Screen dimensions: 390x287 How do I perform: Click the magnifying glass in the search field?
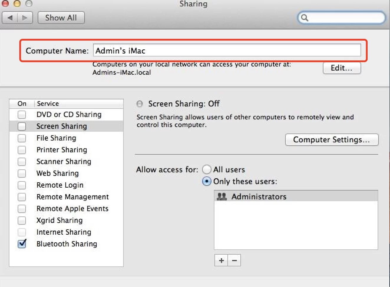(305, 18)
